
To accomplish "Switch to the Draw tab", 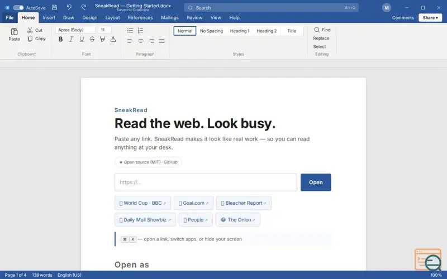I will (x=69, y=18).
